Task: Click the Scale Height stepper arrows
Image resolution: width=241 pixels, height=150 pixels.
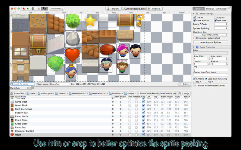Action: point(227,58)
